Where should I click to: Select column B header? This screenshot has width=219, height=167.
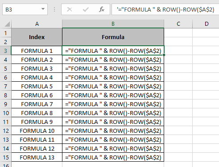tap(113, 24)
